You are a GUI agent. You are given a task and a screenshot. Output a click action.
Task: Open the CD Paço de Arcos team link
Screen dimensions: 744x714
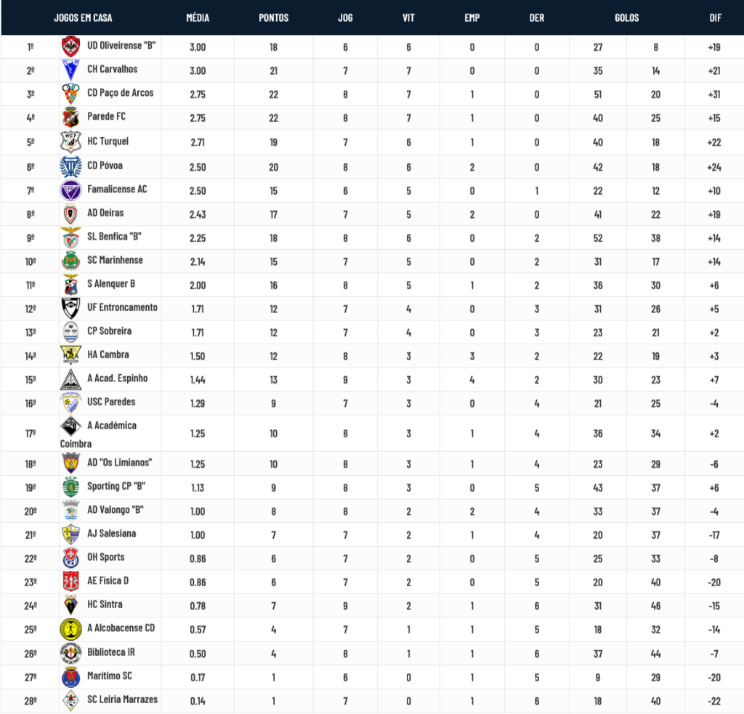(120, 93)
